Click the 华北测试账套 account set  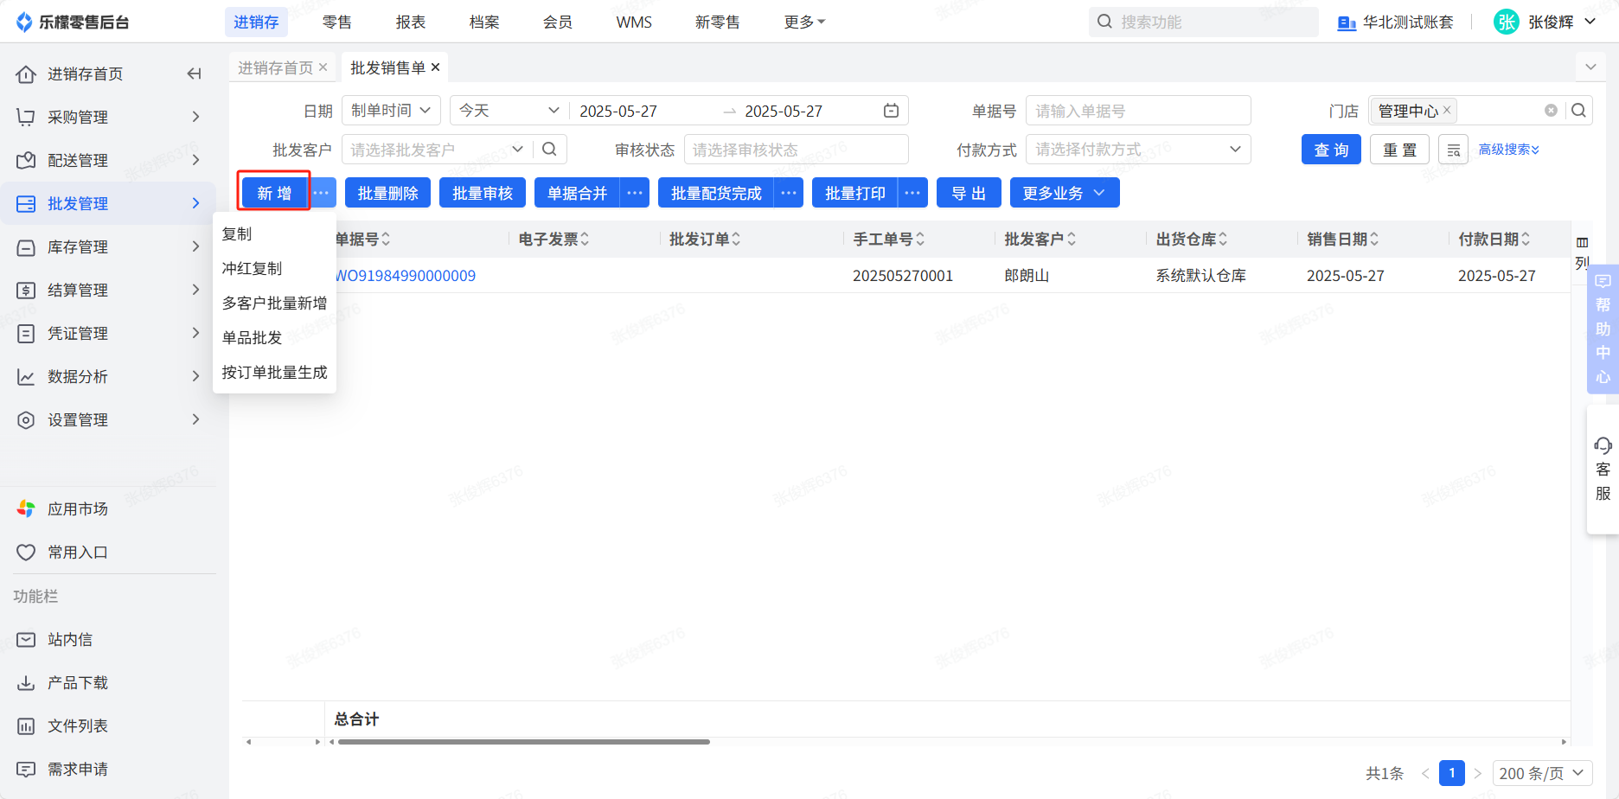coord(1395,22)
